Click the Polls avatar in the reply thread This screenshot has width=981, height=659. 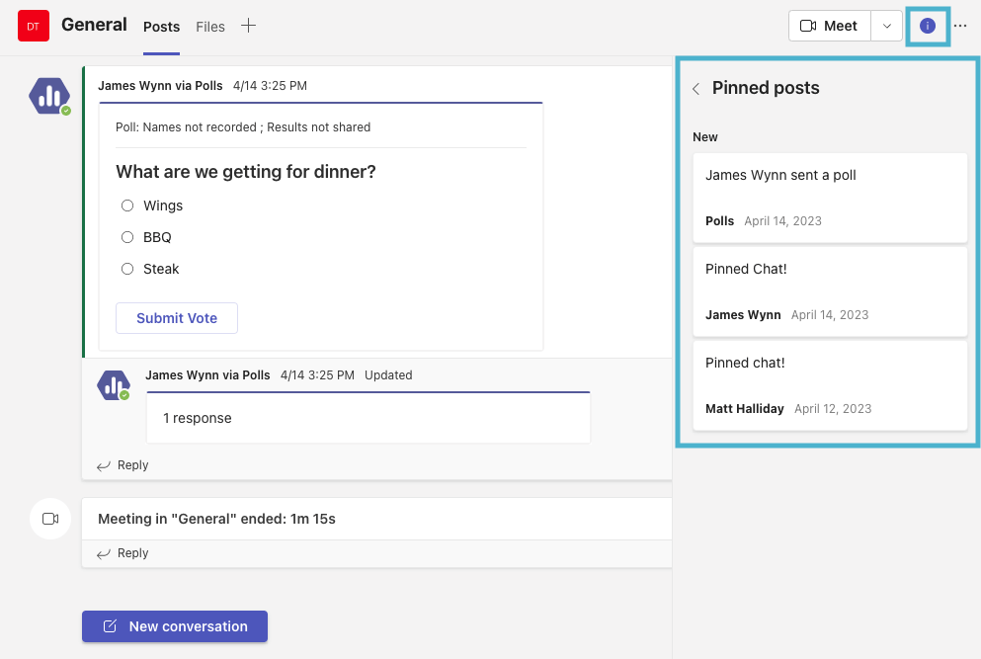point(114,384)
